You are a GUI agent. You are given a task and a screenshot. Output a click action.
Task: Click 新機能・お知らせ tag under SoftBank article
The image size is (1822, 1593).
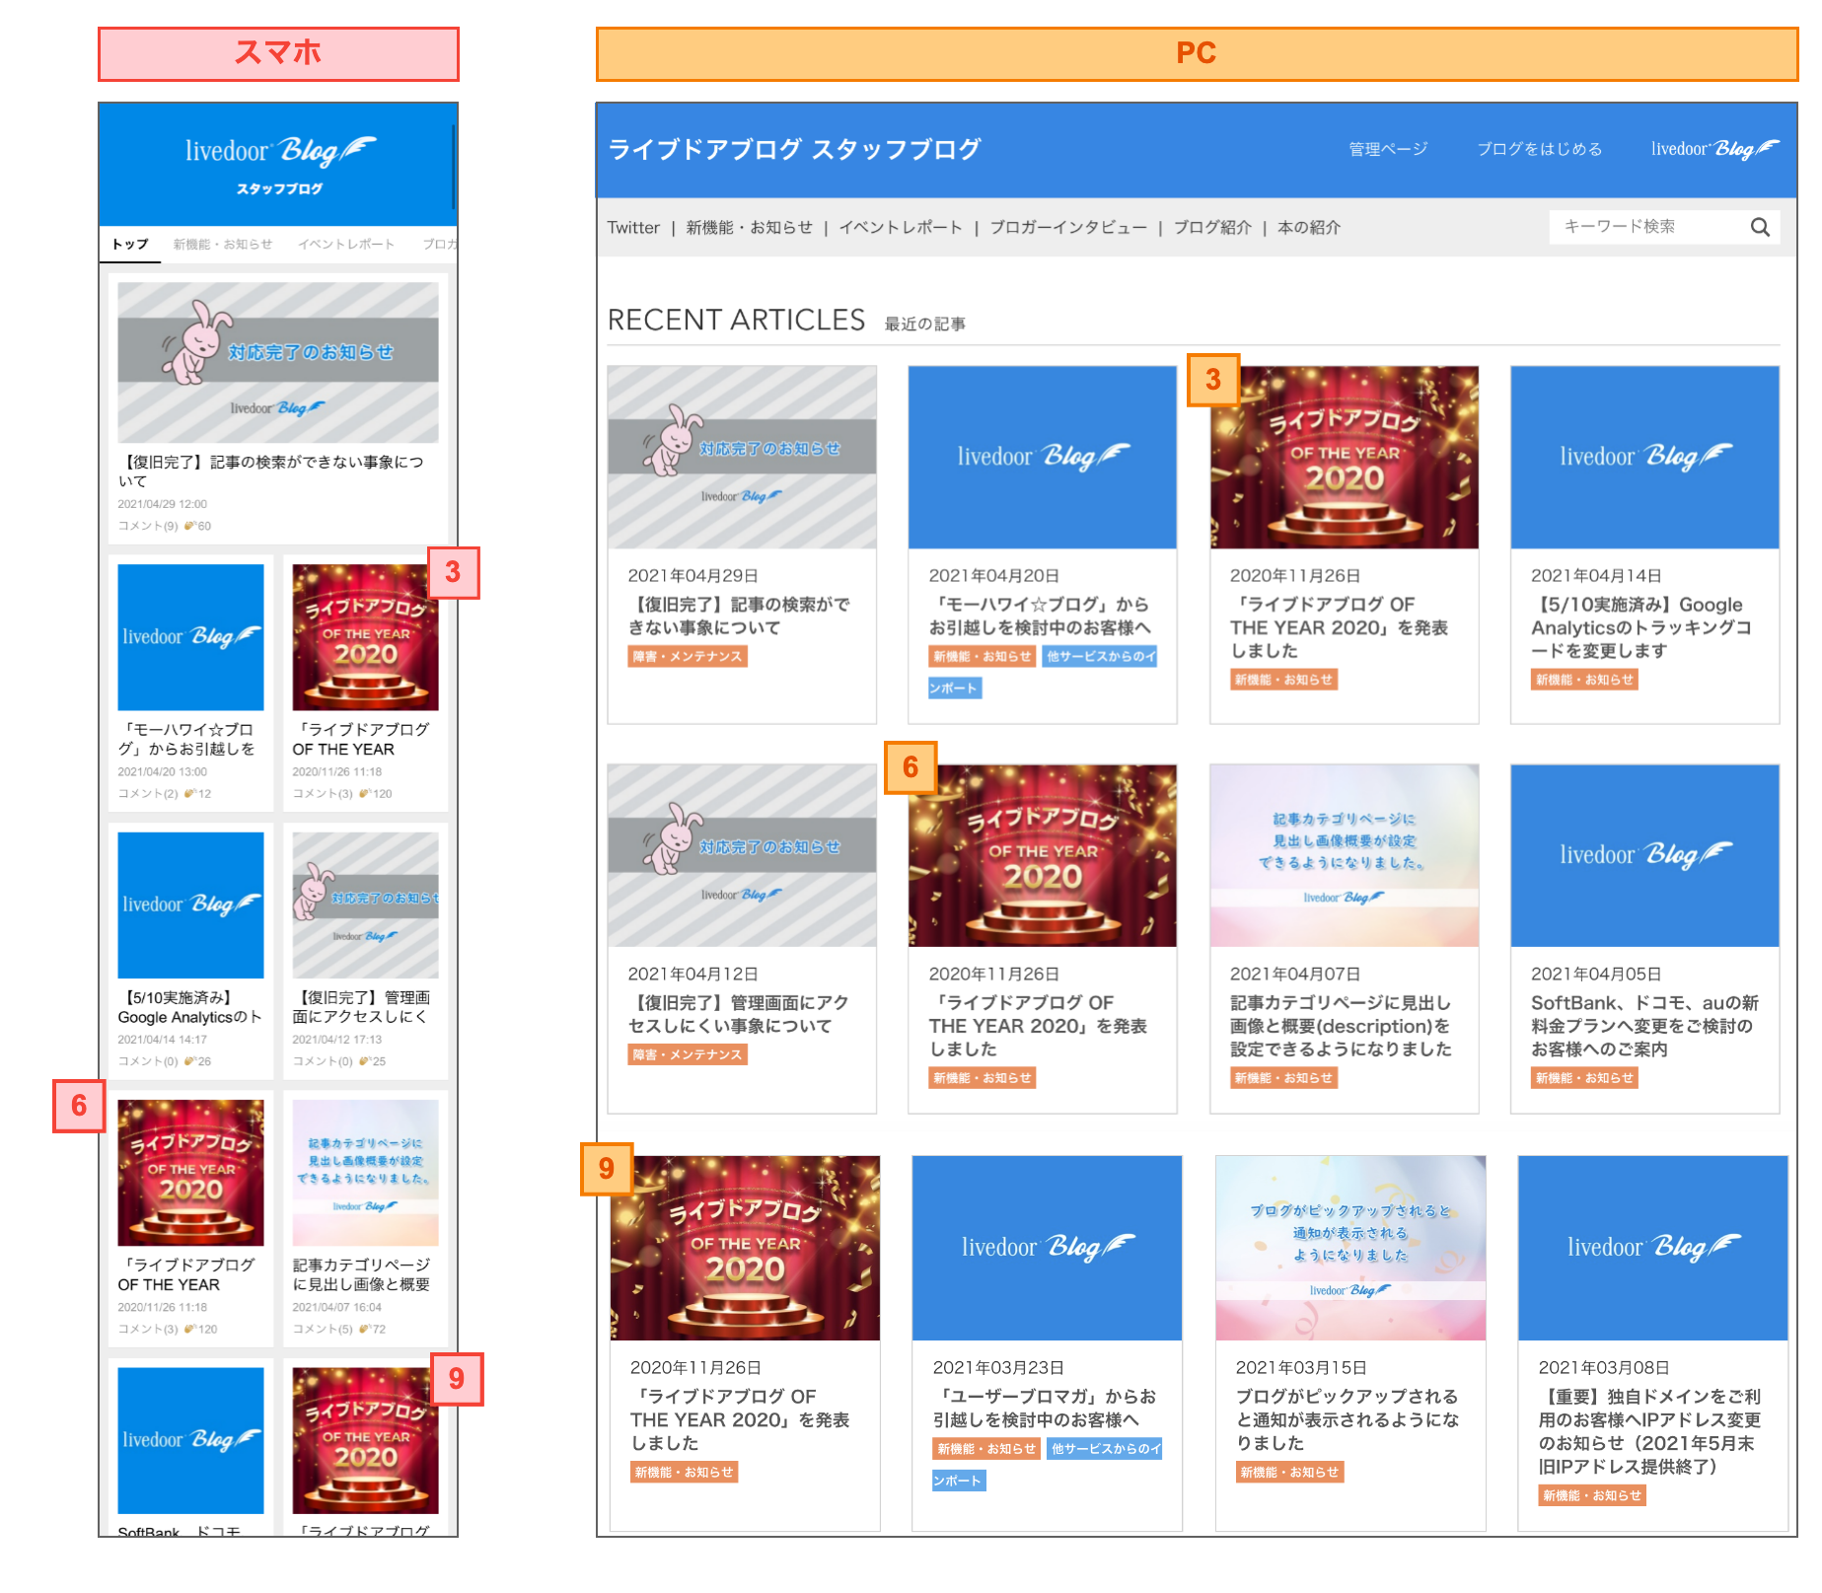point(1584,1078)
